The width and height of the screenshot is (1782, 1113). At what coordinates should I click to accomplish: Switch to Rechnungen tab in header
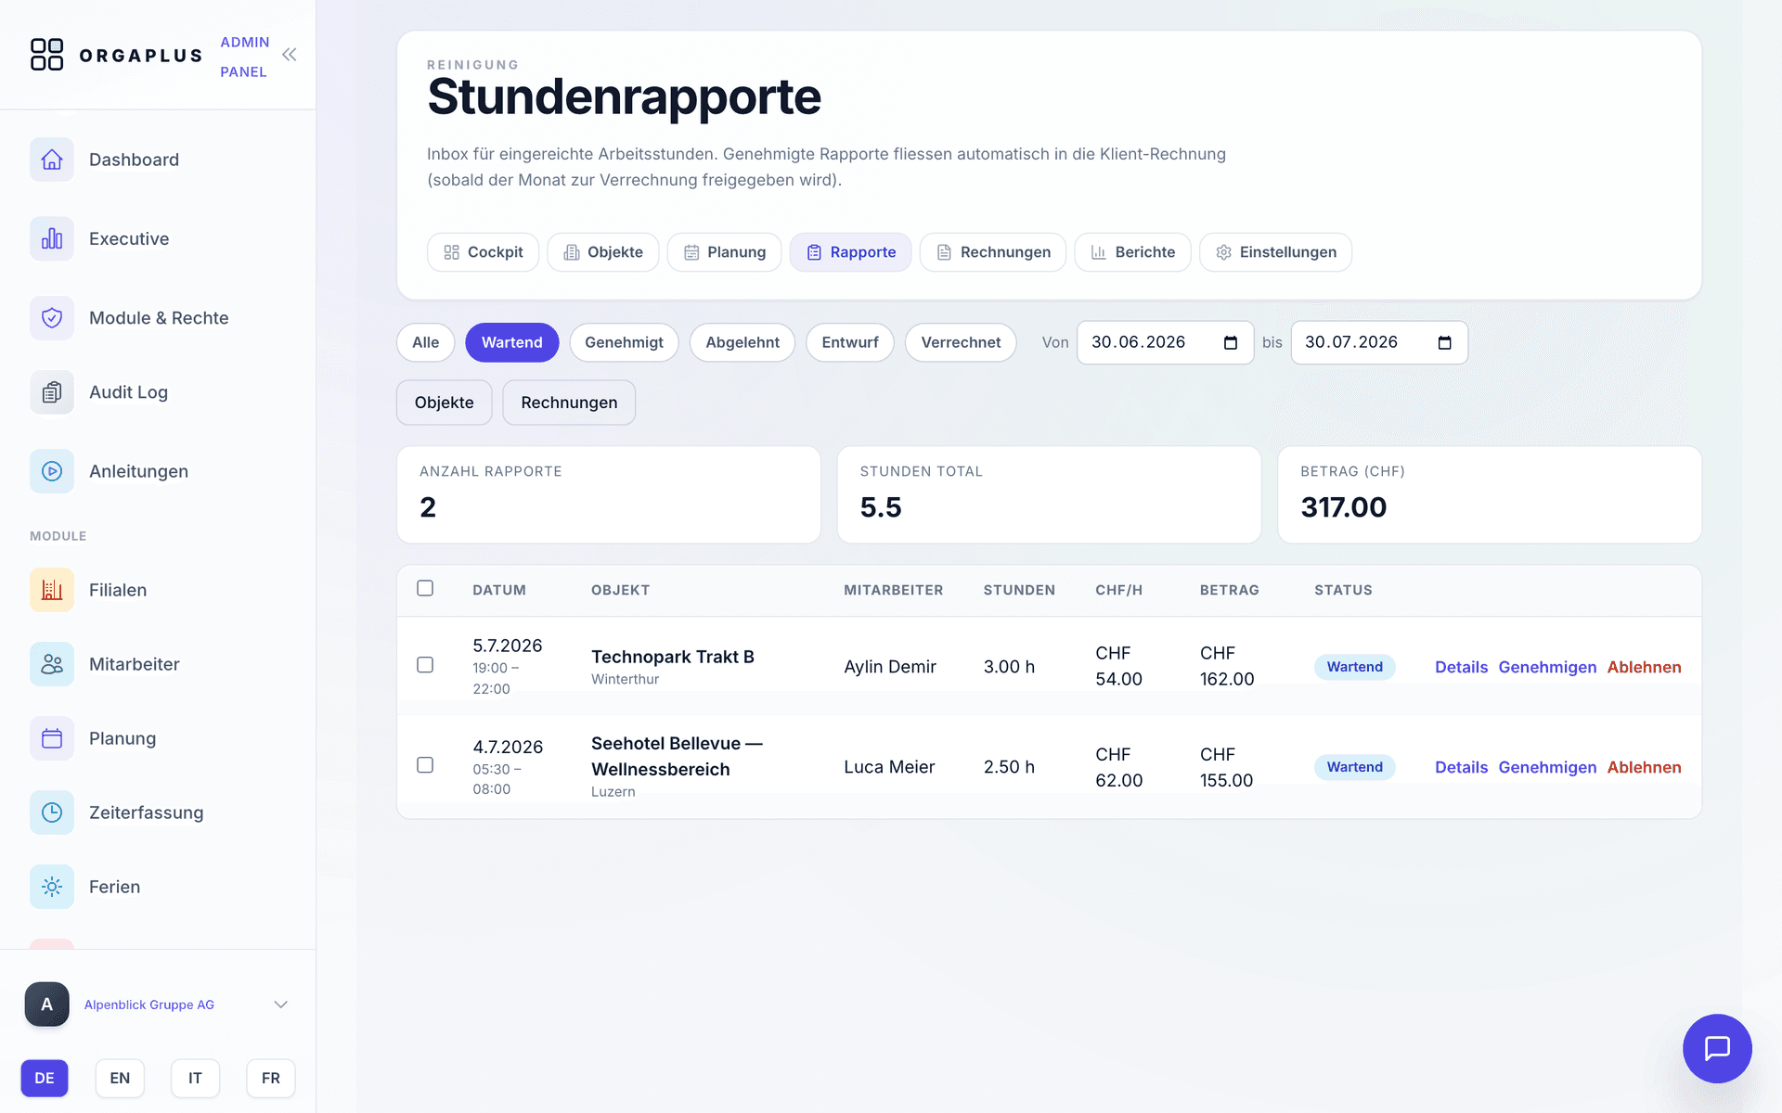[x=993, y=252]
